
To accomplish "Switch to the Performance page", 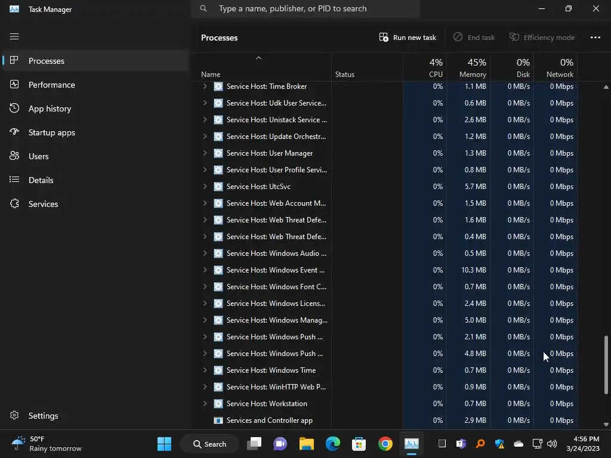I will [95, 85].
